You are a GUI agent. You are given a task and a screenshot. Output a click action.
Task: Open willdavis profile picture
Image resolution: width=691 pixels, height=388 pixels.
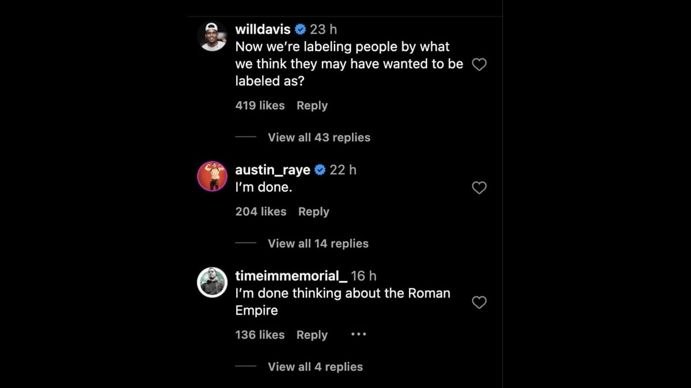click(x=212, y=36)
